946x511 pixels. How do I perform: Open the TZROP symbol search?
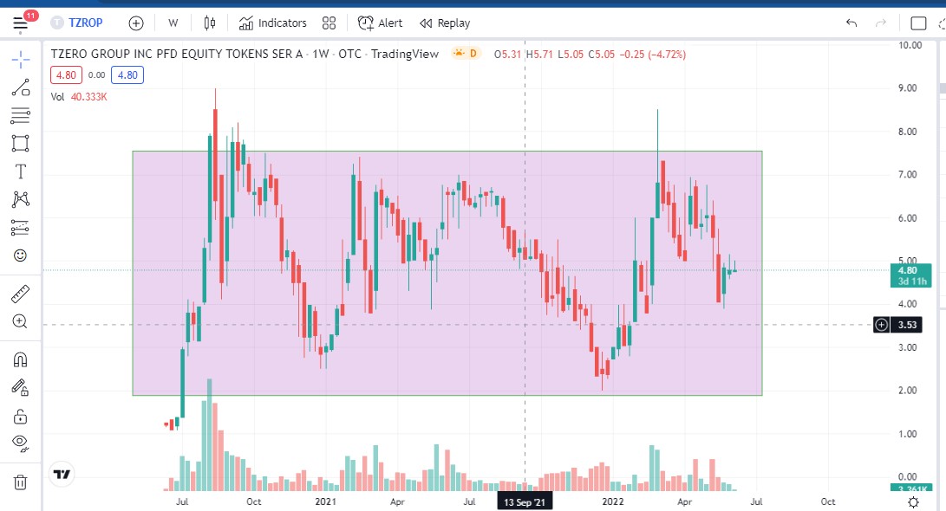77,23
